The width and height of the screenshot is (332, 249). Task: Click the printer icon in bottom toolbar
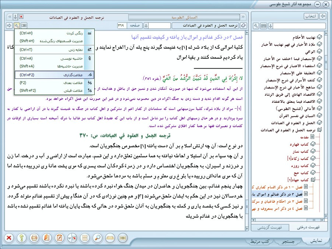[34, 238]
